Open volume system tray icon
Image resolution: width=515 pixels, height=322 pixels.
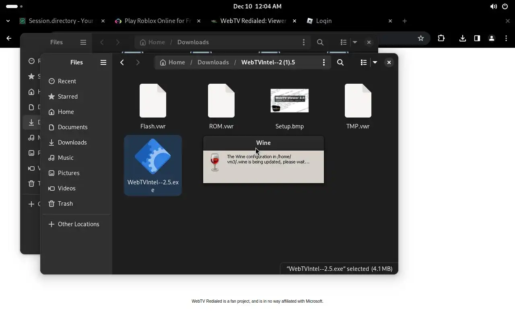pos(494,6)
